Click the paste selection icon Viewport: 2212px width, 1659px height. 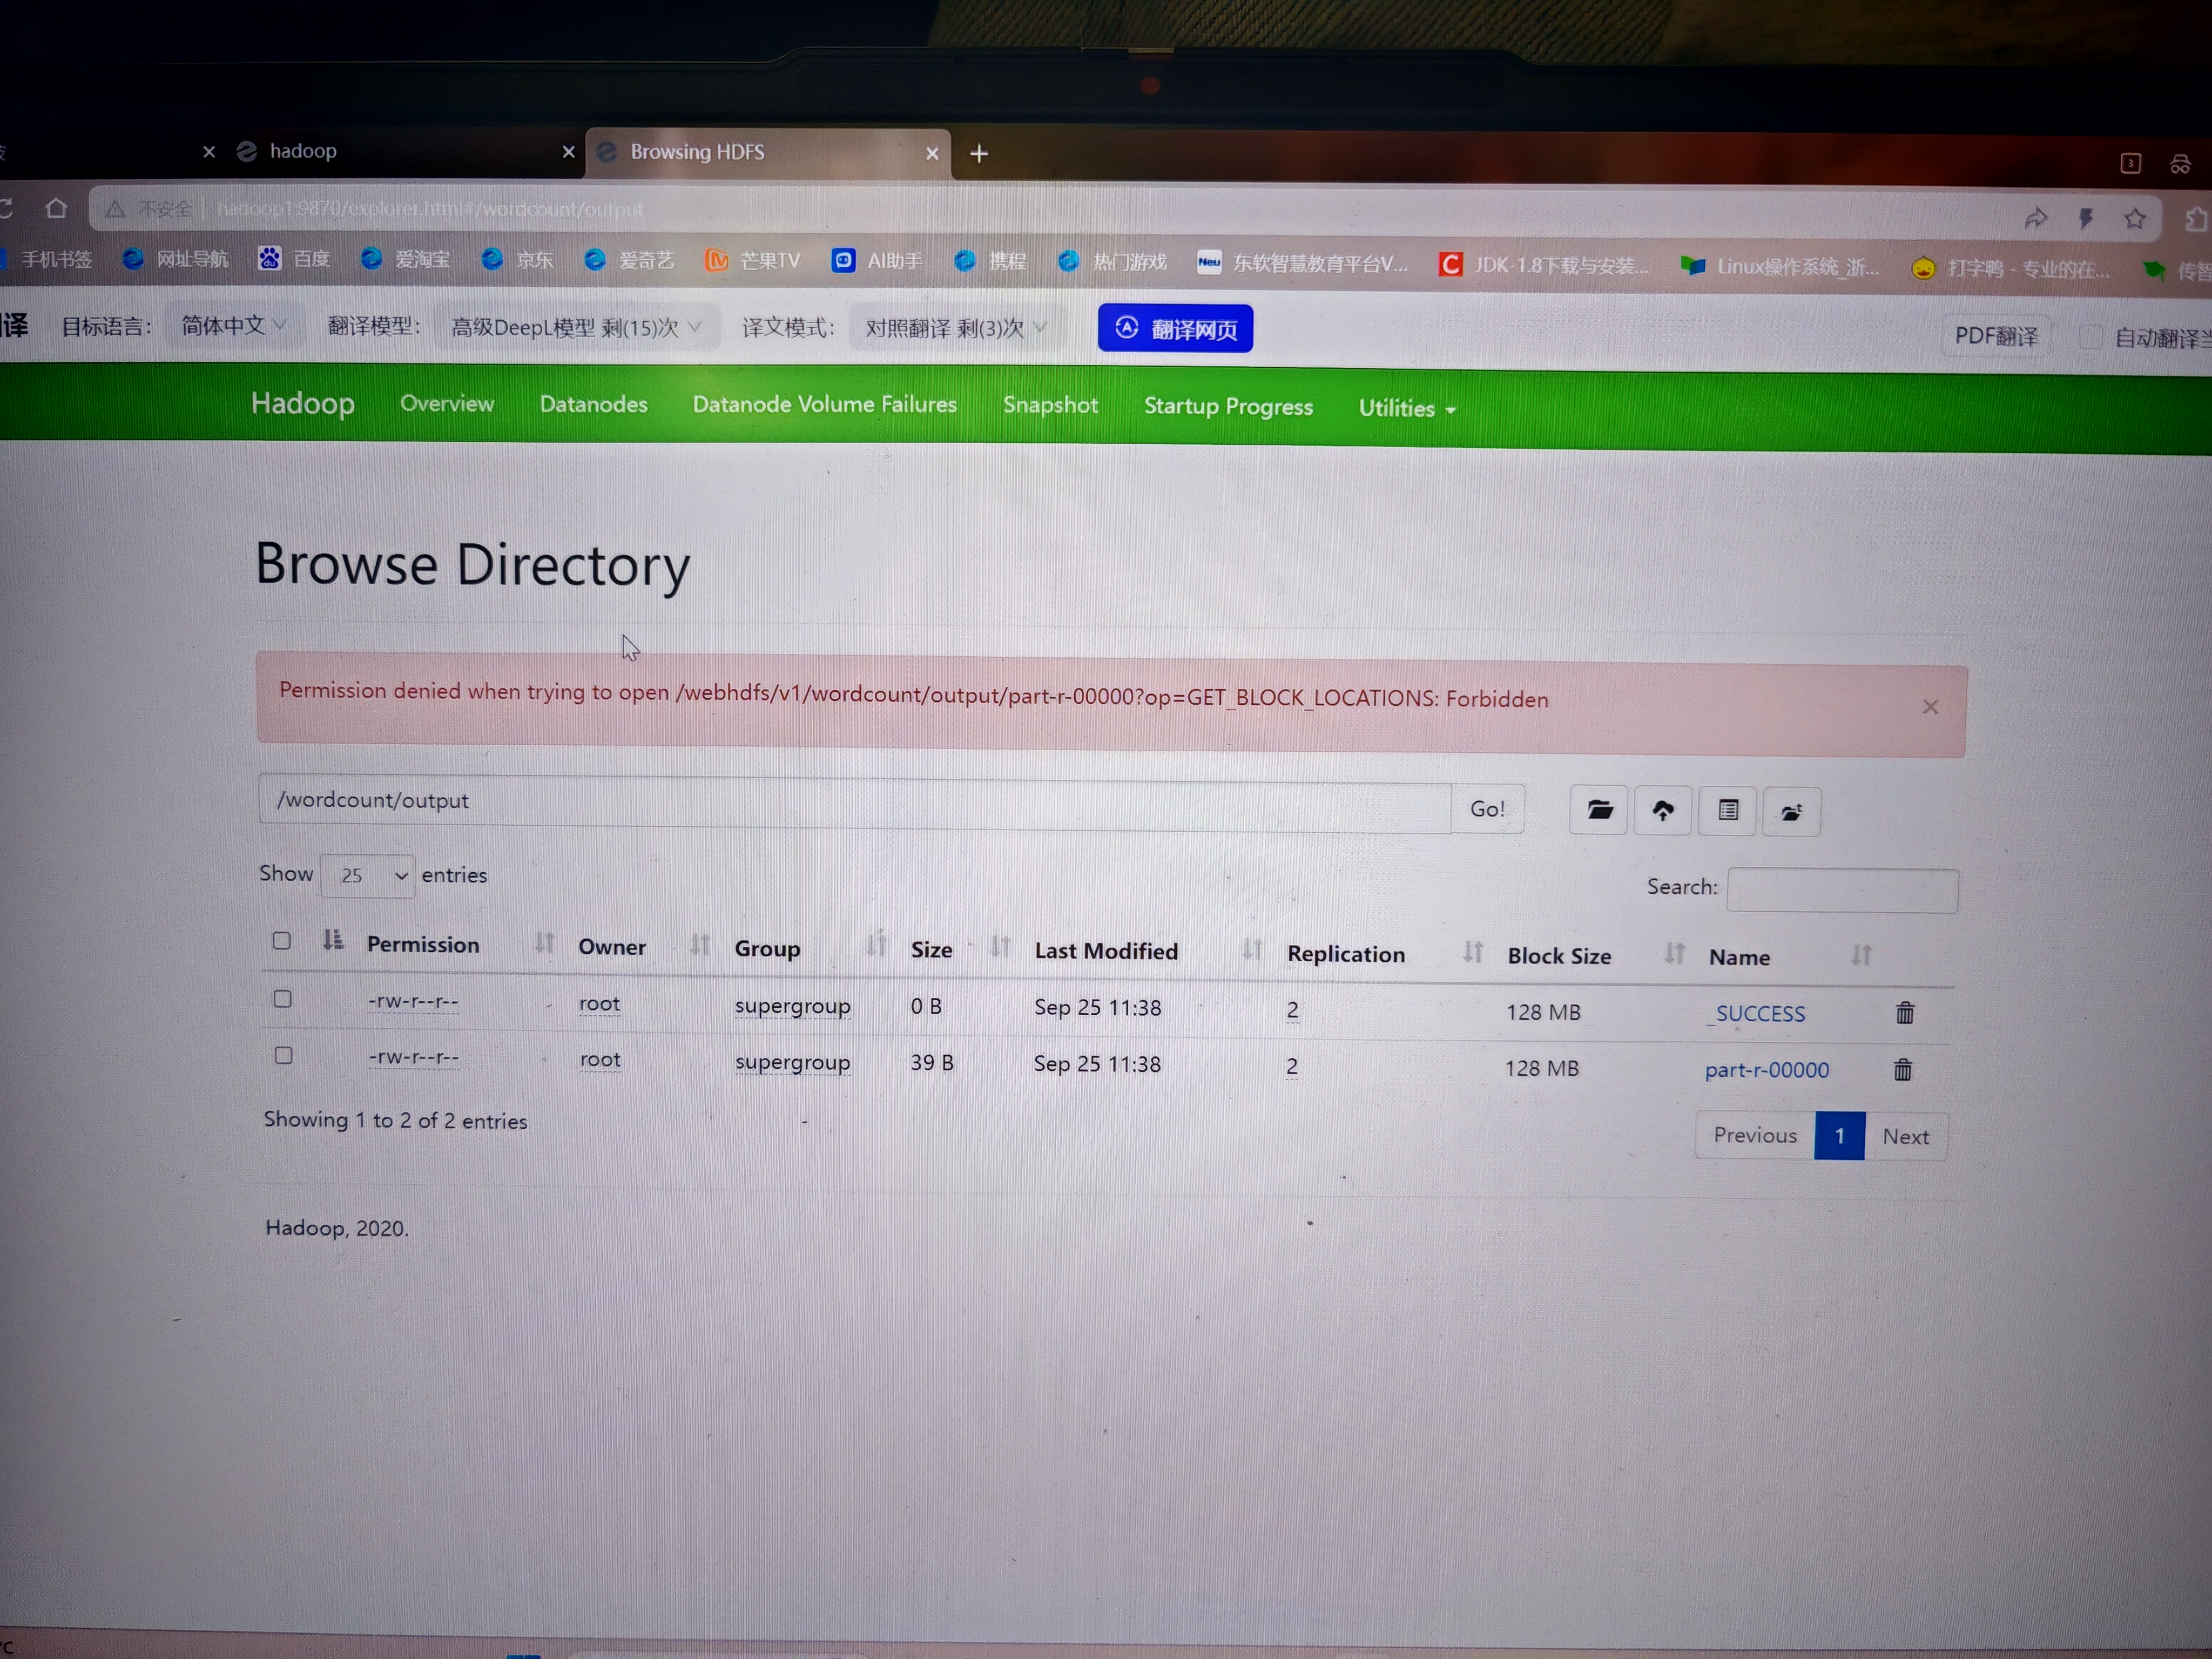pyautogui.click(x=1791, y=812)
